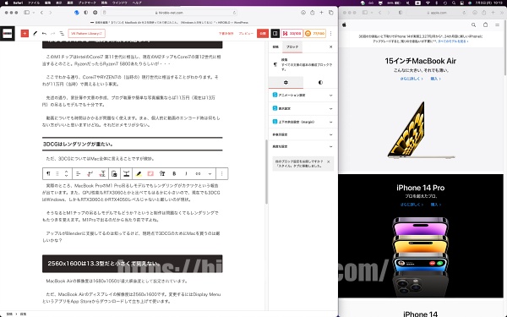The width and height of the screenshot is (507, 317).
Task: Click the buy link under iPhone 14 Pro
Action: (x=435, y=205)
